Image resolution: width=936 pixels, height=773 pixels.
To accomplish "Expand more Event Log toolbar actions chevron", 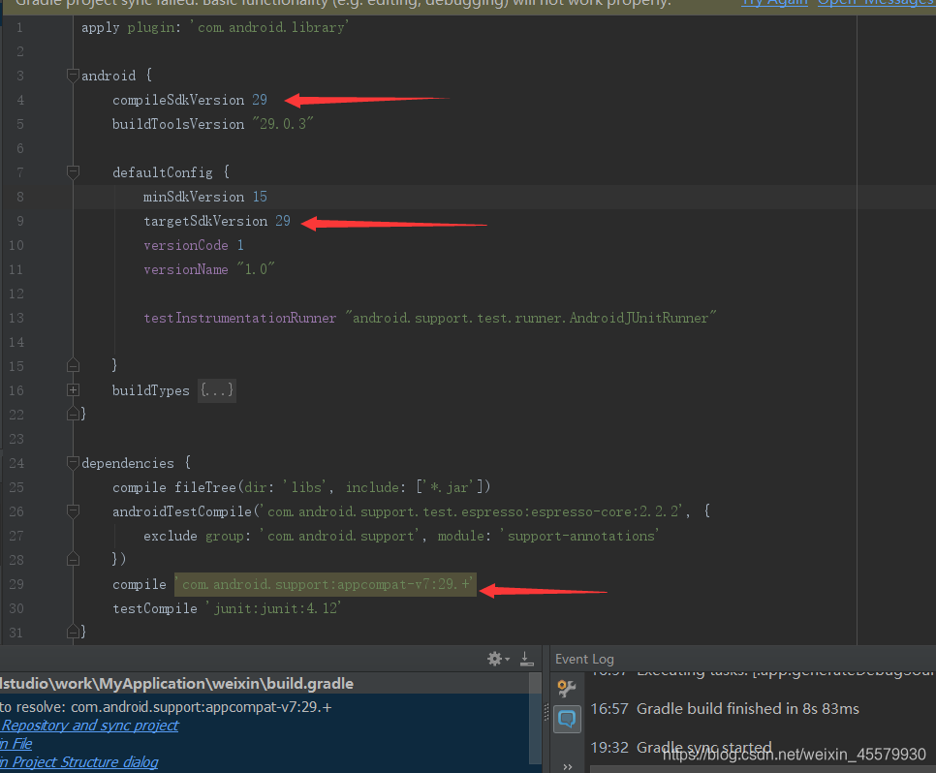I will click(x=567, y=766).
